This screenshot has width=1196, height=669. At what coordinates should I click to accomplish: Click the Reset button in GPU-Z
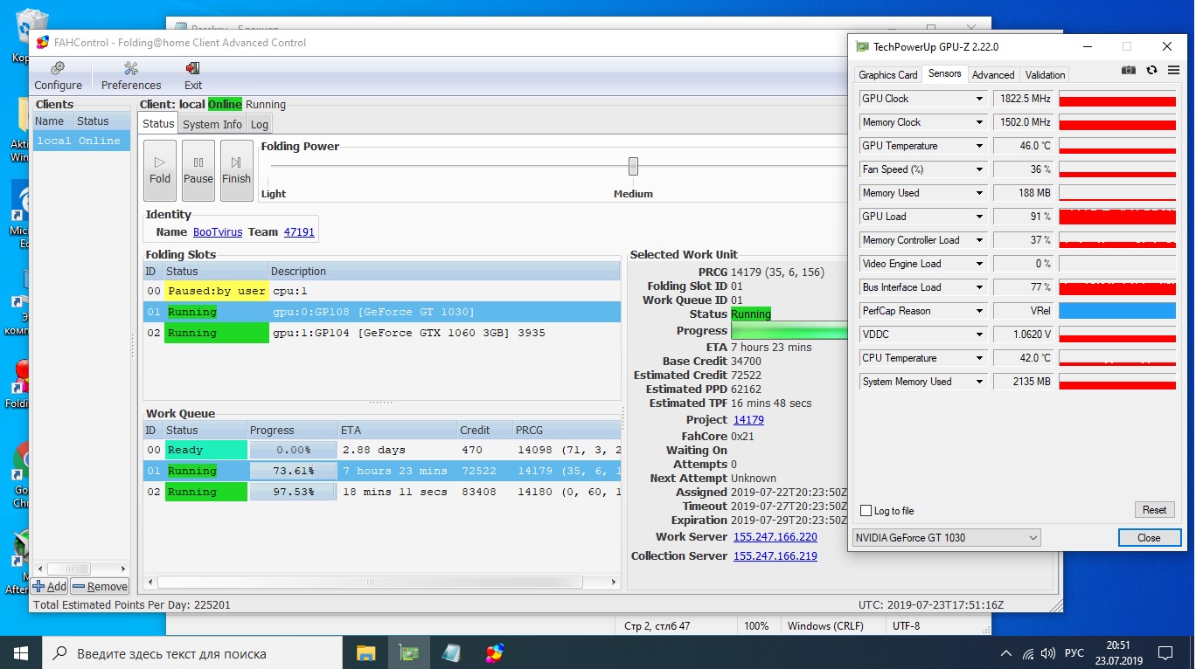click(x=1154, y=510)
